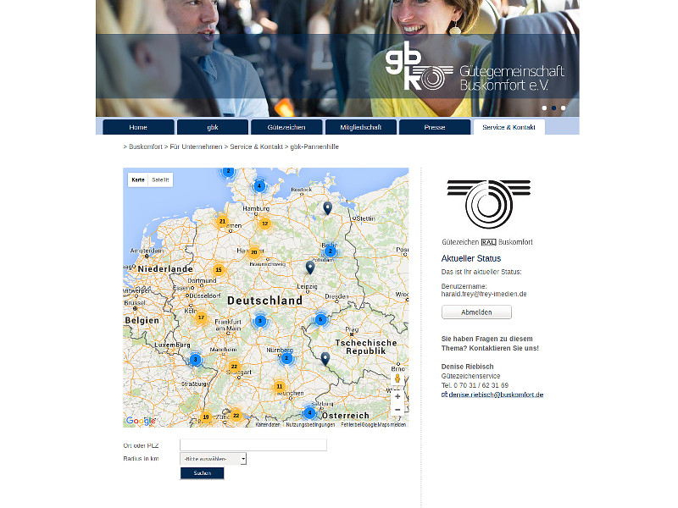Viewport: 678px width, 508px height.
Task: Open the Home tab
Action: [x=138, y=128]
